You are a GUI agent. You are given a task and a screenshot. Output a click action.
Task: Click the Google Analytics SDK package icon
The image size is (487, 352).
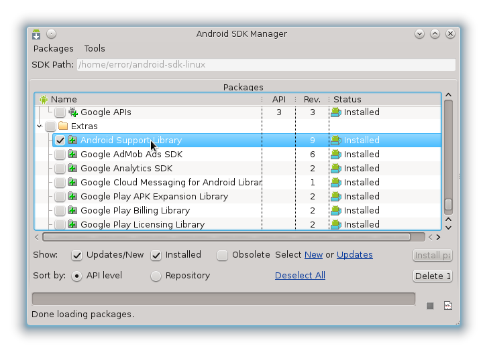click(72, 168)
